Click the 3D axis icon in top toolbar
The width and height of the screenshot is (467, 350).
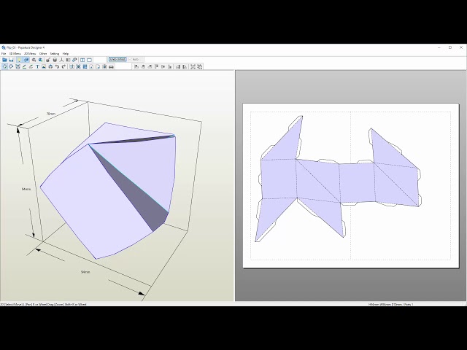pos(61,60)
